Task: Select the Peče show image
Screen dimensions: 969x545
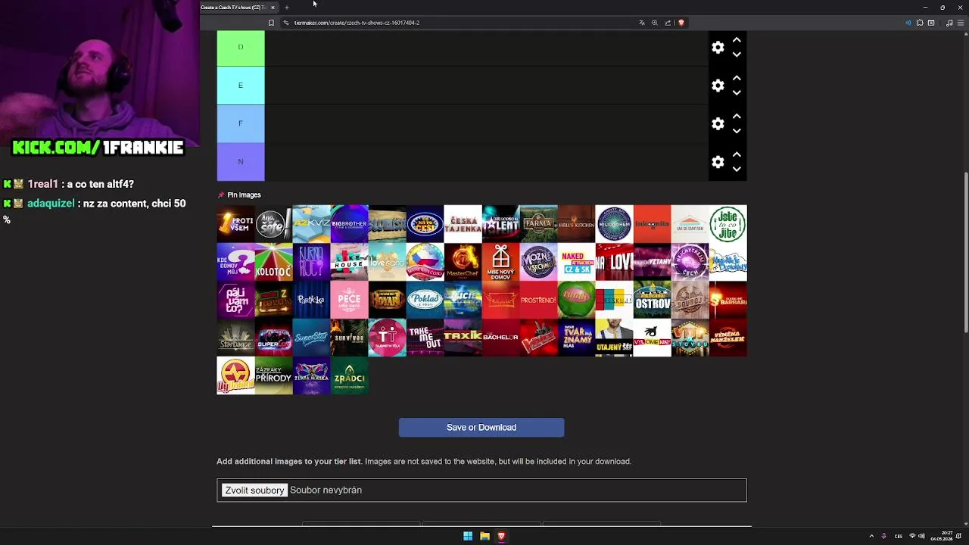Action: pos(349,300)
